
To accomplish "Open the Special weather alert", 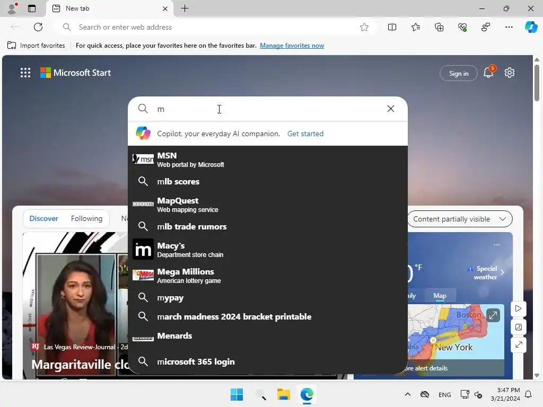I will [x=486, y=272].
